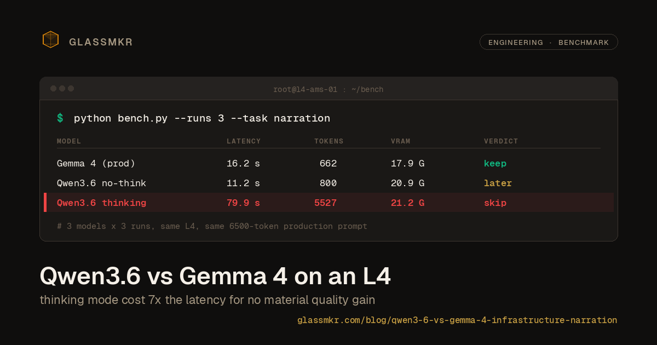Expand the LATENCY column header
The image size is (657, 345).
click(244, 141)
